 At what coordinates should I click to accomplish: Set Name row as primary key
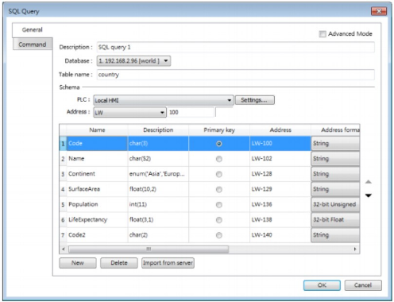coord(219,159)
